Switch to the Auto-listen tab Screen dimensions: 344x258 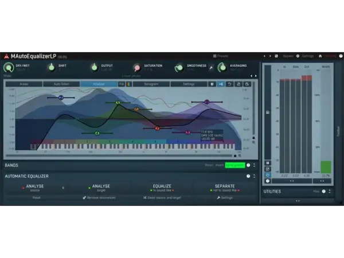[61, 84]
